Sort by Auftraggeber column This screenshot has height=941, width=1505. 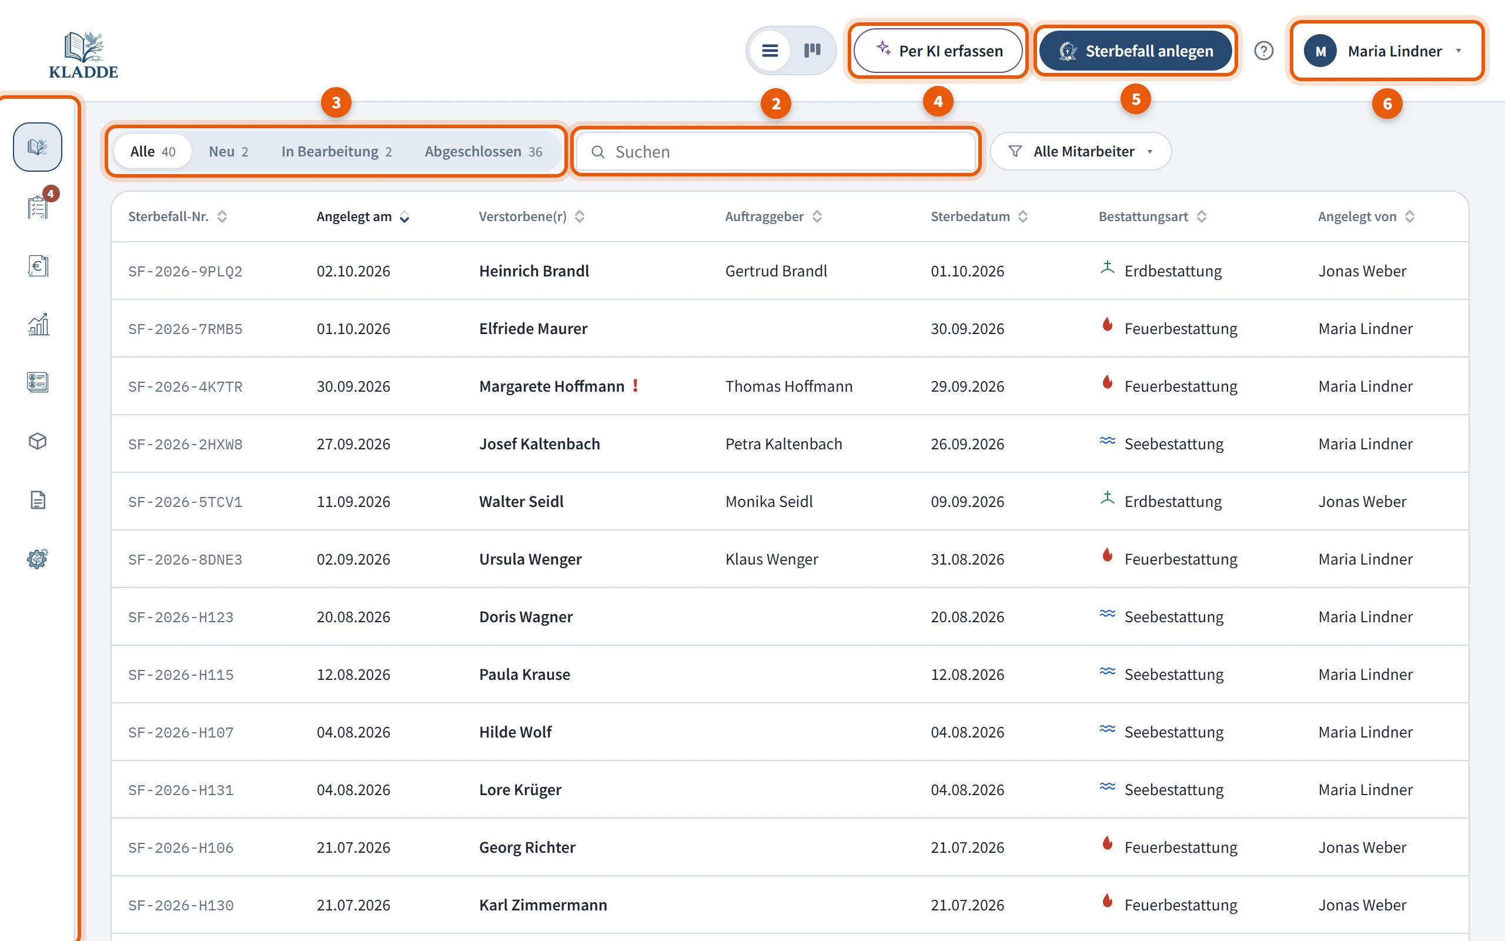coord(774,216)
